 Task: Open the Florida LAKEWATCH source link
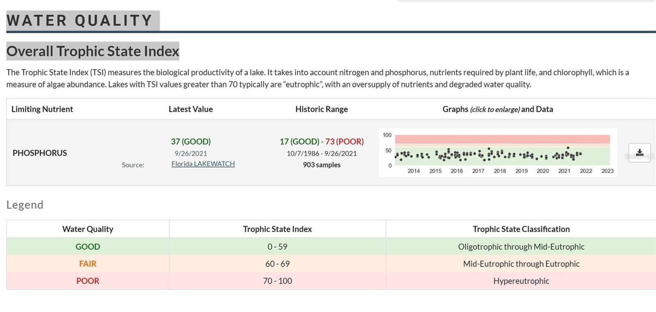[x=203, y=164]
